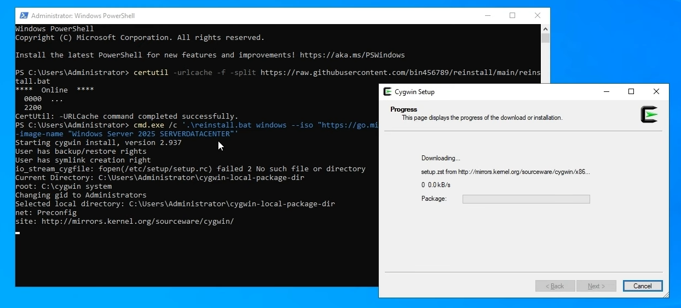Cancel the Cygwin Setup installation
Screen dimensions: 681x308
click(643, 286)
